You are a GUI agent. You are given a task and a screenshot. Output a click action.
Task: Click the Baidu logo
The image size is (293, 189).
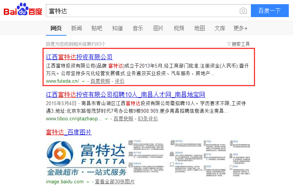tap(23, 11)
